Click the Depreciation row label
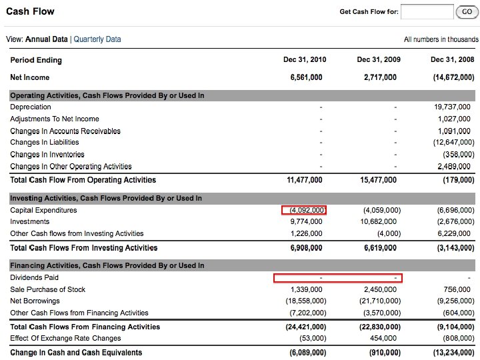The image size is (480, 360). (x=31, y=107)
